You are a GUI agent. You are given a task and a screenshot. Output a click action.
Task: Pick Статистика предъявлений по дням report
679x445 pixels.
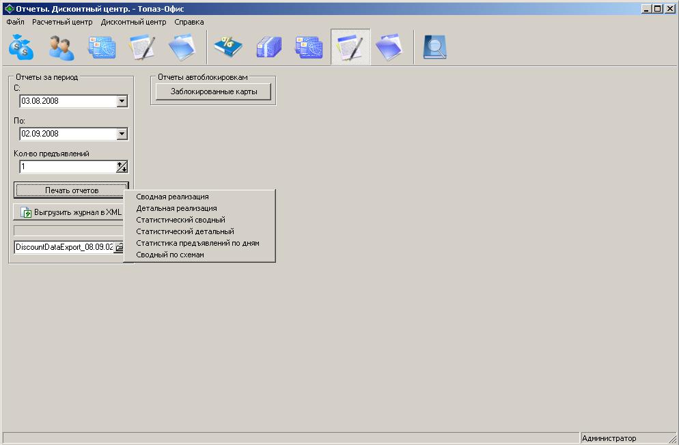(x=199, y=244)
